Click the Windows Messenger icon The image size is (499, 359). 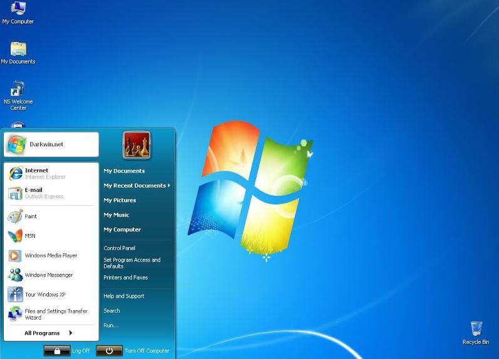click(x=15, y=275)
